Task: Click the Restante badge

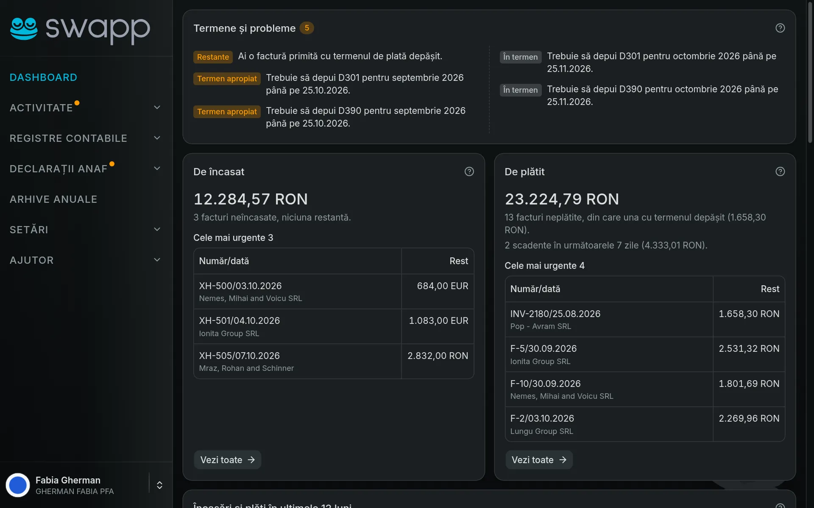Action: (213, 57)
